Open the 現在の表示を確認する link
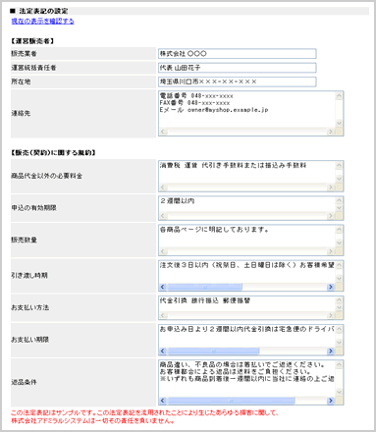Screen dimensions: 376x432 point(42,22)
